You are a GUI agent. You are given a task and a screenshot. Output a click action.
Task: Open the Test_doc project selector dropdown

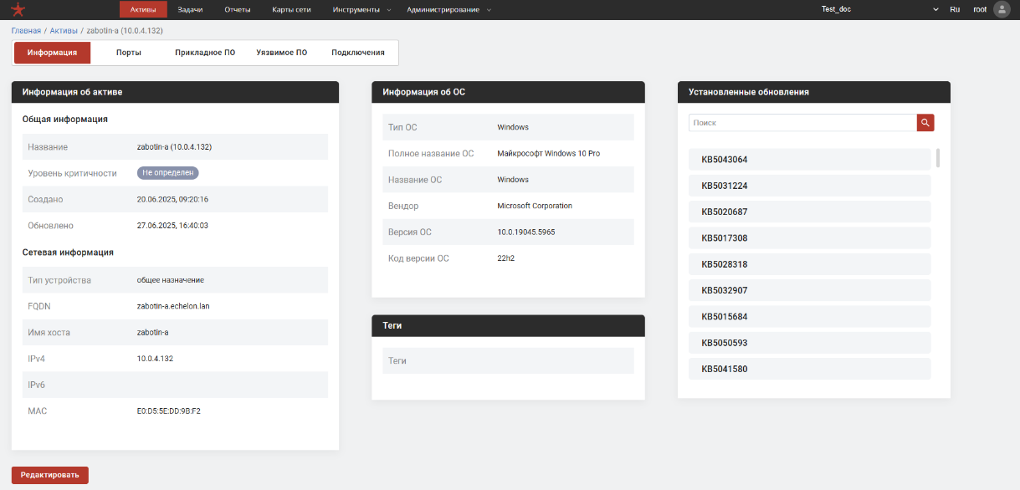pyautogui.click(x=880, y=9)
